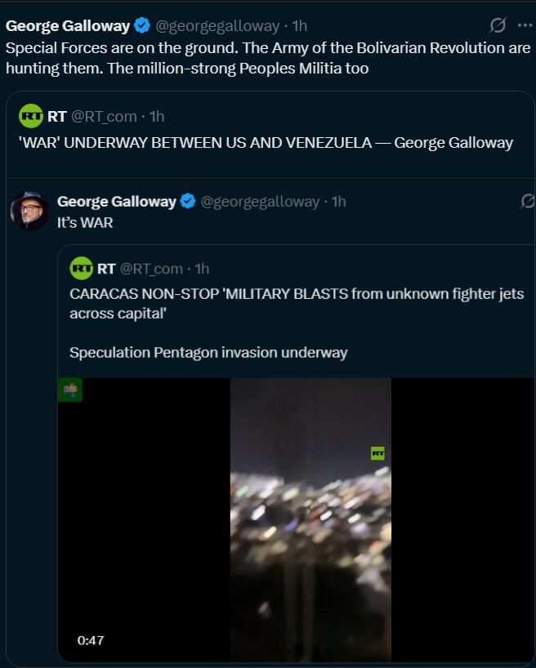Click the RT watermark logo inside the video
536x668 pixels.
[x=377, y=453]
